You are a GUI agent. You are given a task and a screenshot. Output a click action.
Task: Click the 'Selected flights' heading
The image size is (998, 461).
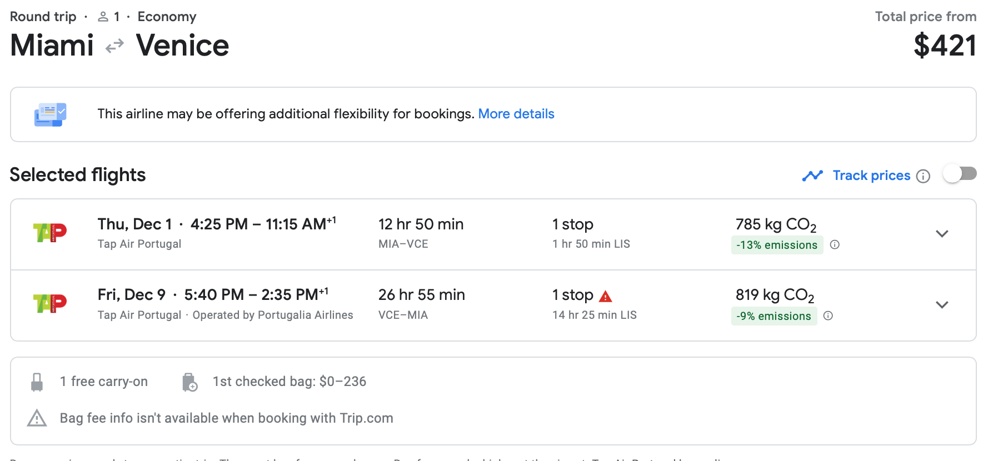pyautogui.click(x=78, y=175)
